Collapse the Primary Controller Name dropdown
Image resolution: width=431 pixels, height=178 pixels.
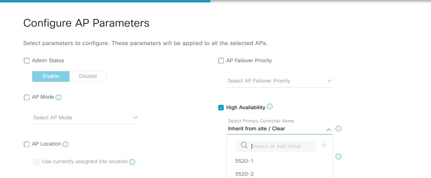pyautogui.click(x=329, y=129)
